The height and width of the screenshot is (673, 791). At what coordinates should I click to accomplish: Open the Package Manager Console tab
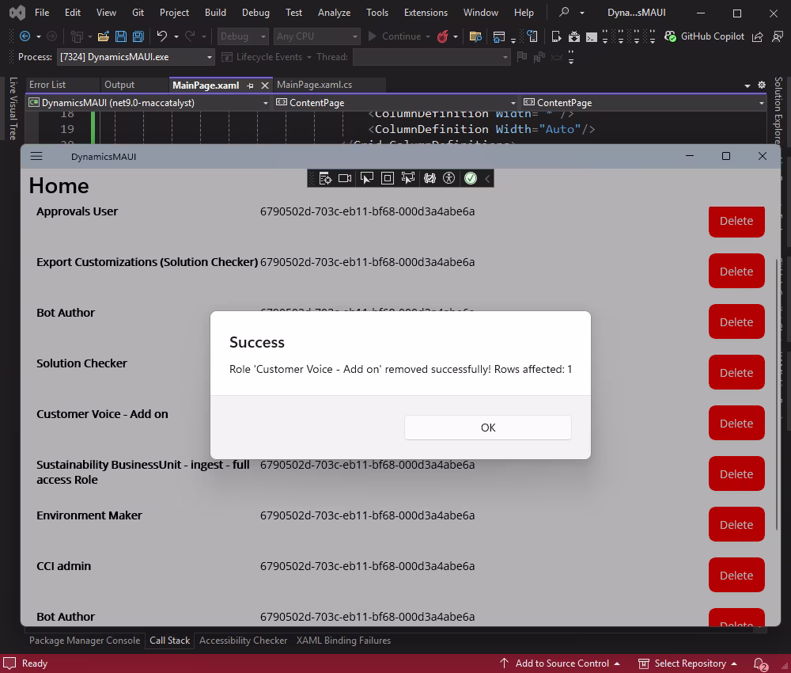tap(85, 641)
